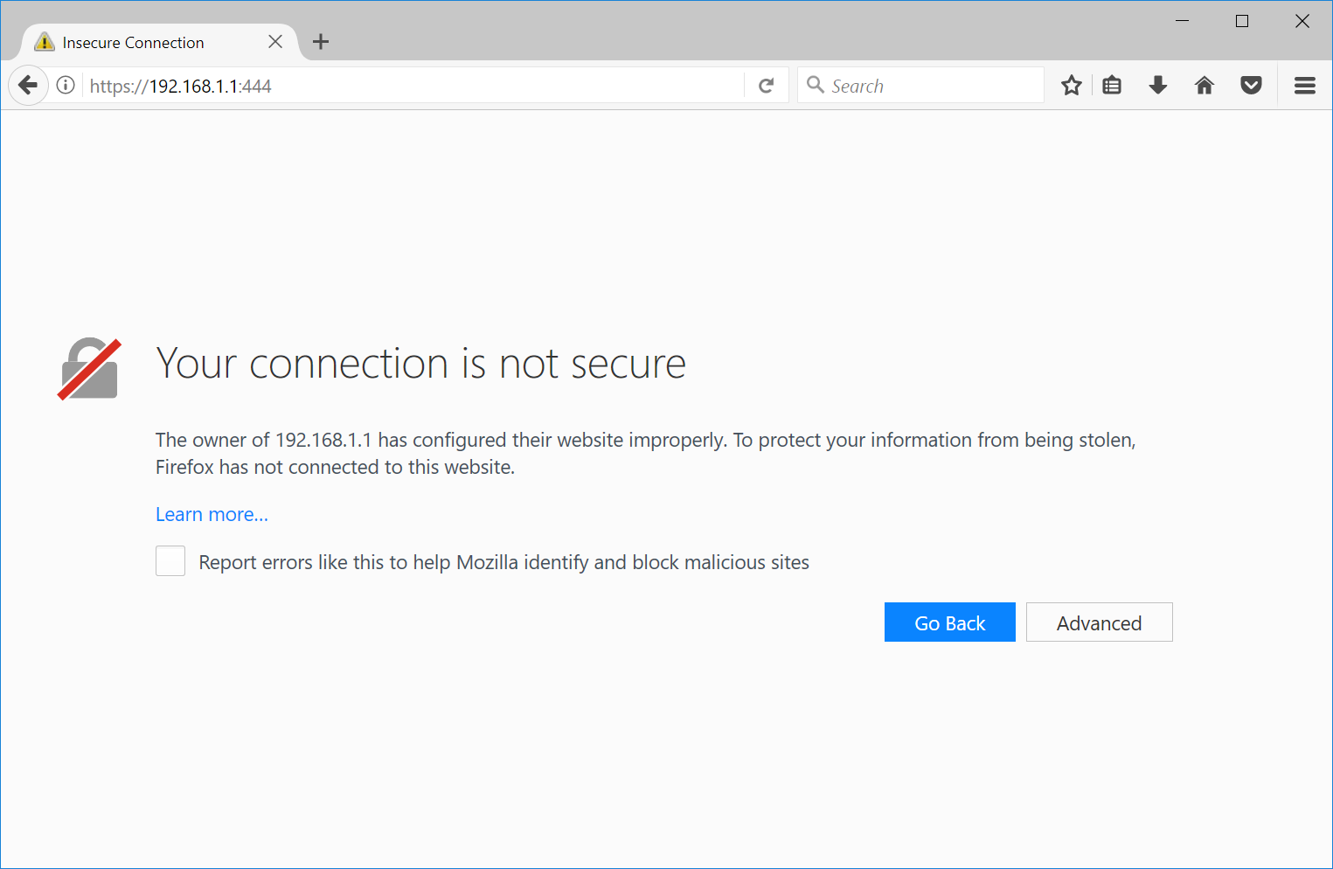Open the Downloads panel arrow
Viewport: 1333px width, 869px height.
(x=1158, y=86)
